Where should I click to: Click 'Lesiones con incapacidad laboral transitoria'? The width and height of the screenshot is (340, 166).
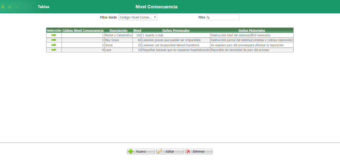tap(176, 45)
